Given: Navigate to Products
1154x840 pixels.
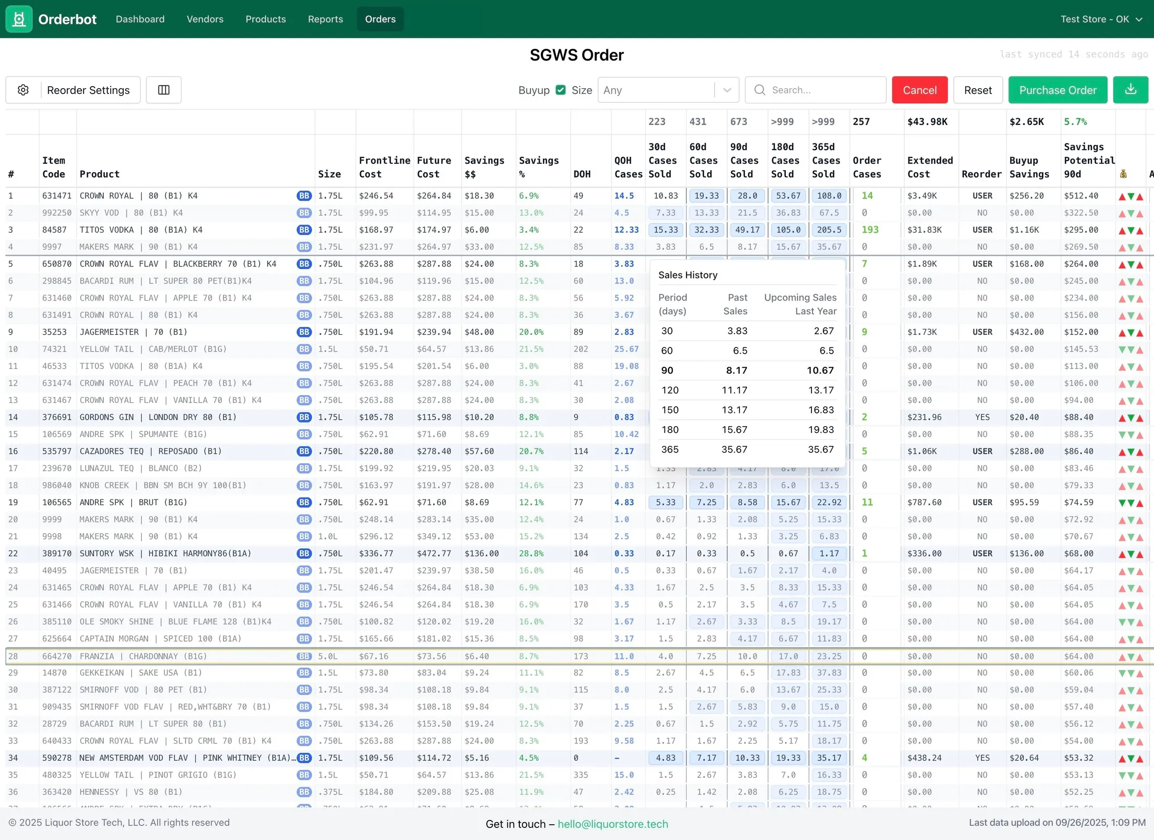Looking at the screenshot, I should (266, 19).
